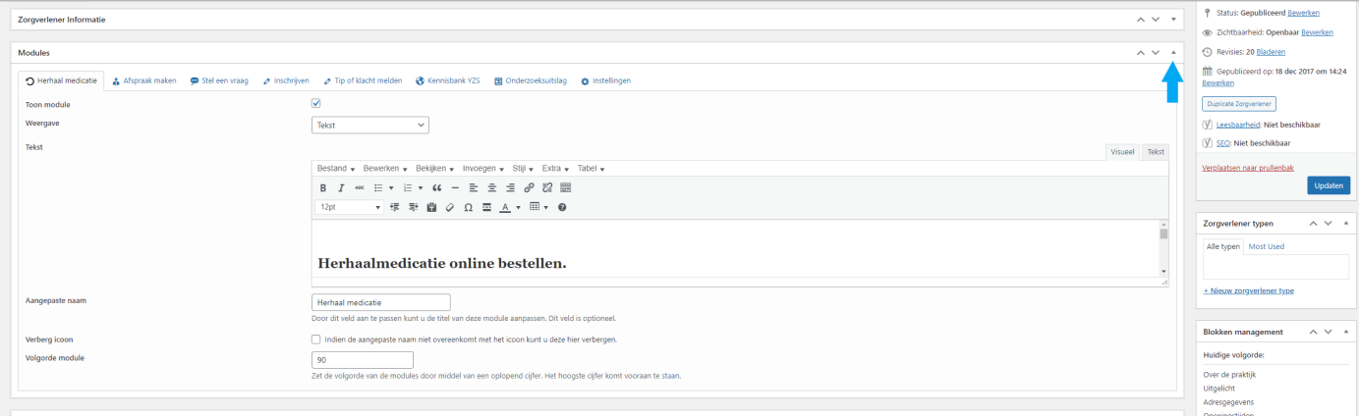Decrease indent of text

[x=394, y=207]
